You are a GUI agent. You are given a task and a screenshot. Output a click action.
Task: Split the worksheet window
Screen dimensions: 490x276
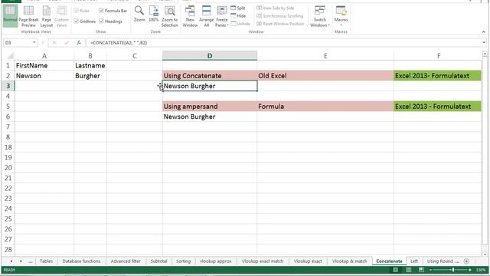(238, 8)
